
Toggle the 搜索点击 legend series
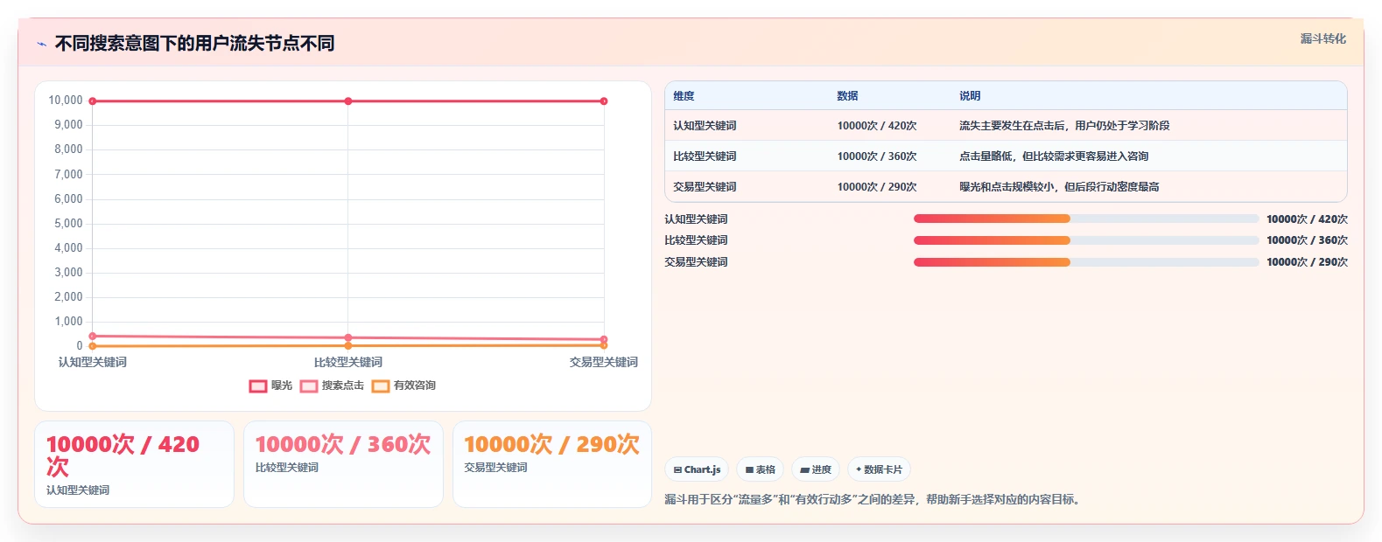332,386
